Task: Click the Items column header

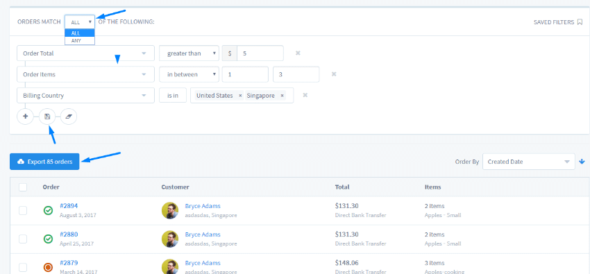Action: [x=432, y=187]
